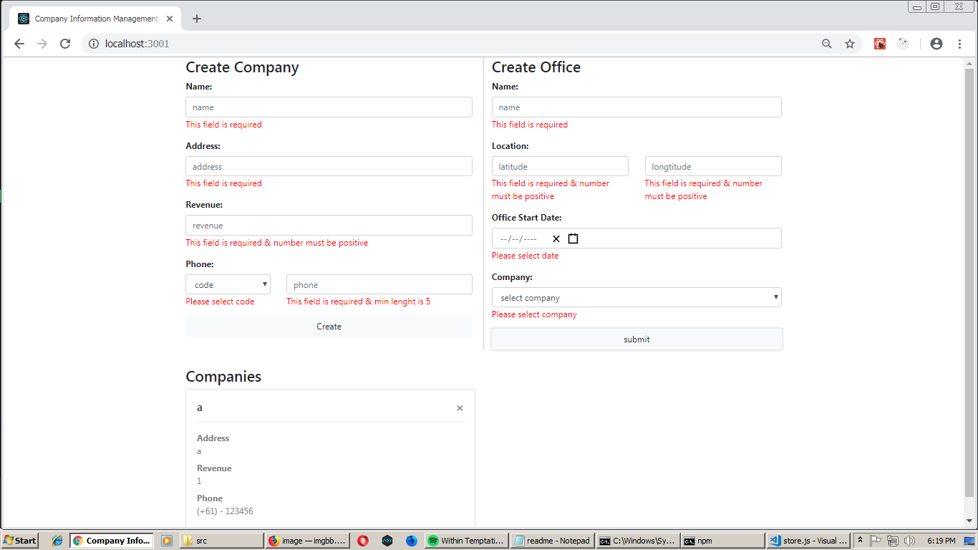
Task: Click the blue Thunderbird taskbar icon
Action: [x=411, y=541]
